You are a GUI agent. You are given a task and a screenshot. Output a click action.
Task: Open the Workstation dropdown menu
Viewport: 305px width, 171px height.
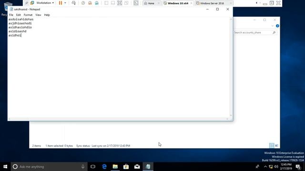tap(45, 3)
